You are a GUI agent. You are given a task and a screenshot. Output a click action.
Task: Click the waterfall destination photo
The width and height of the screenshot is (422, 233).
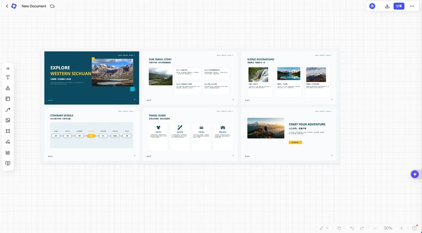(x=258, y=75)
